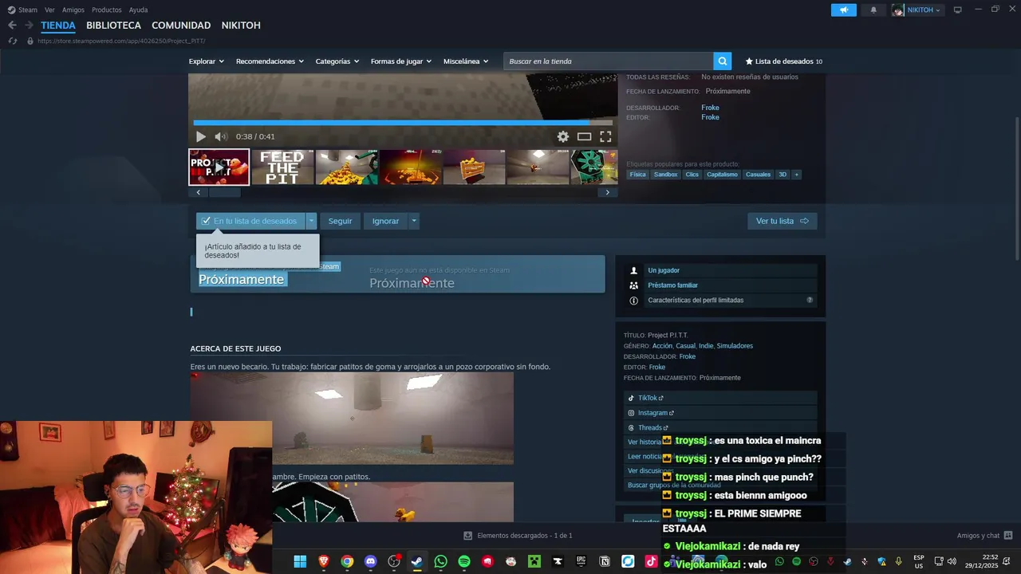
Task: Go back with Steam back arrow
Action: [x=12, y=26]
